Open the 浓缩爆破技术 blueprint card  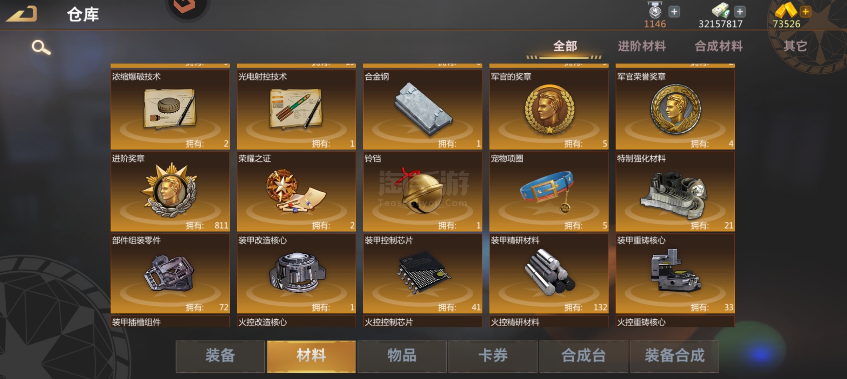tap(170, 110)
